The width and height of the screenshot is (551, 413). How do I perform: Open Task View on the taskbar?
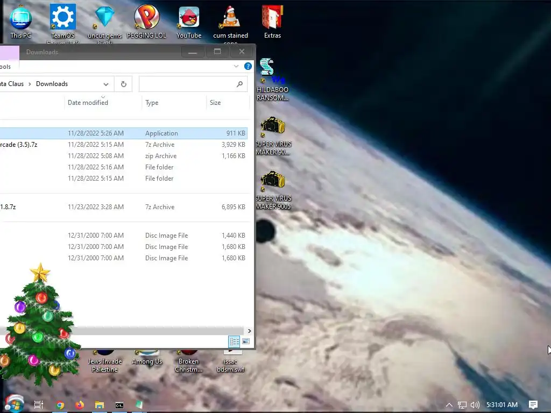point(39,405)
